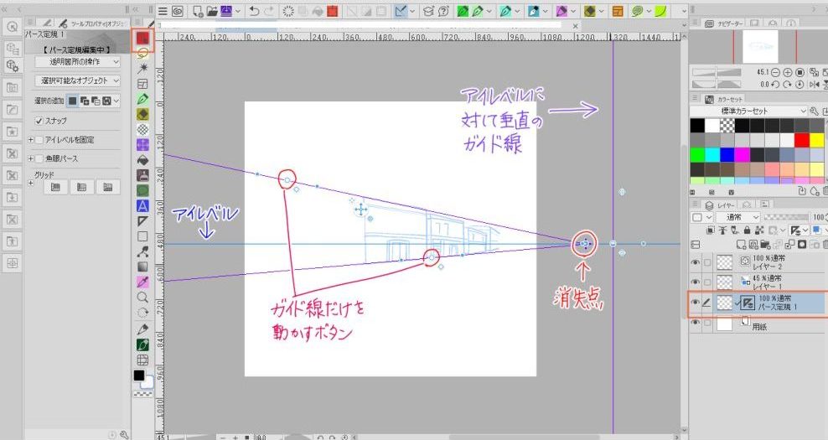Click the Undo arrow in command bar

253,12
